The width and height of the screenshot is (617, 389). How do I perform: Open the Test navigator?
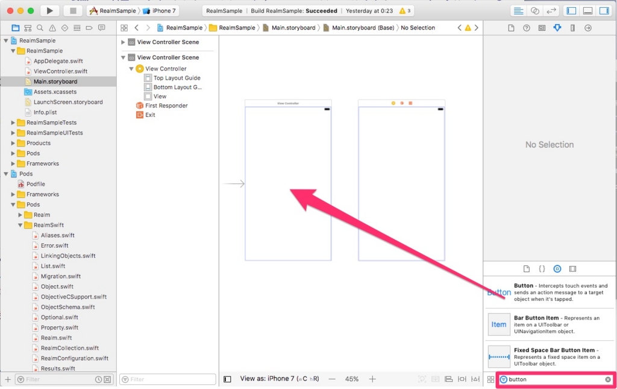(x=65, y=28)
